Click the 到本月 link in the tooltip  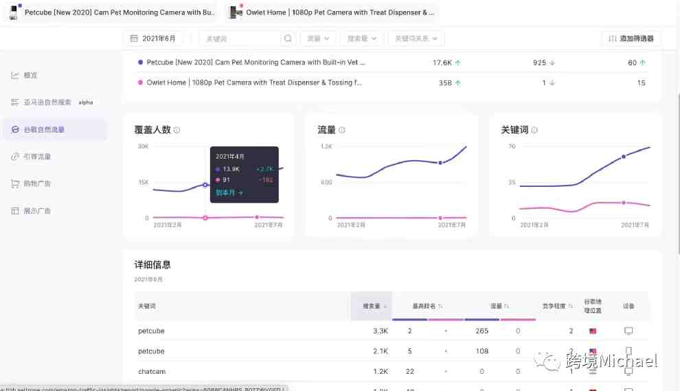coord(229,193)
